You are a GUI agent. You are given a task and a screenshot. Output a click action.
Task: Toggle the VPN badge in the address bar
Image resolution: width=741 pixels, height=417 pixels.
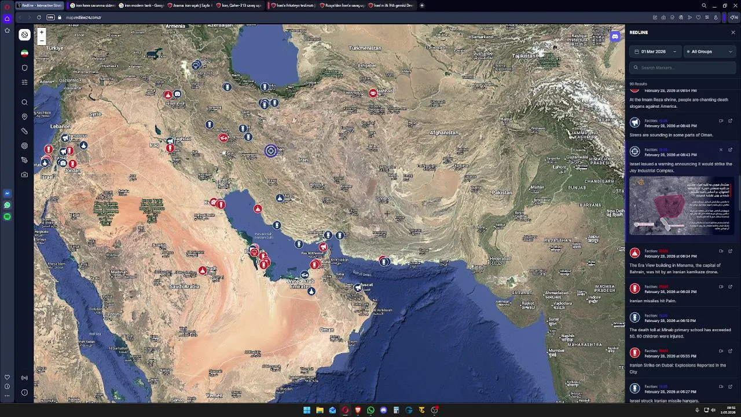(x=50, y=17)
